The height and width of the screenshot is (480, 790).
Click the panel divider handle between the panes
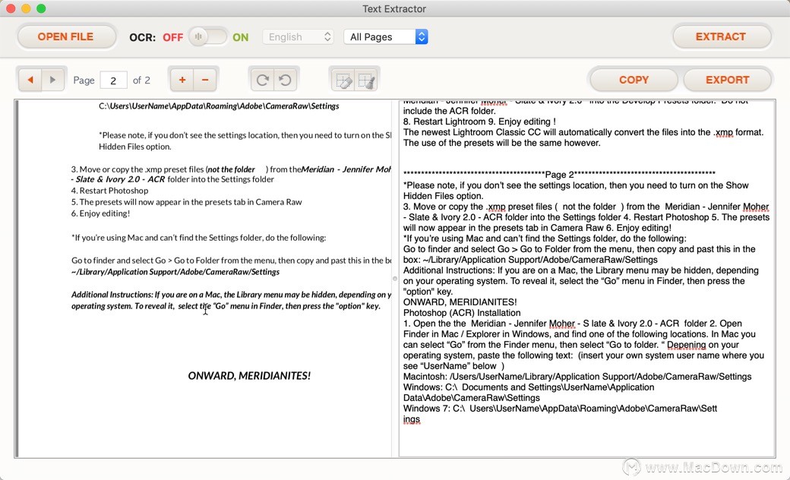[x=394, y=279]
